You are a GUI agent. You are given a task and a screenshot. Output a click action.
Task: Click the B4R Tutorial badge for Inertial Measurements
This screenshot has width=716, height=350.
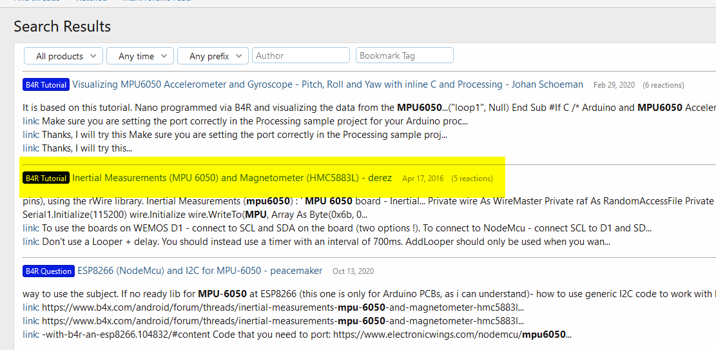point(46,178)
